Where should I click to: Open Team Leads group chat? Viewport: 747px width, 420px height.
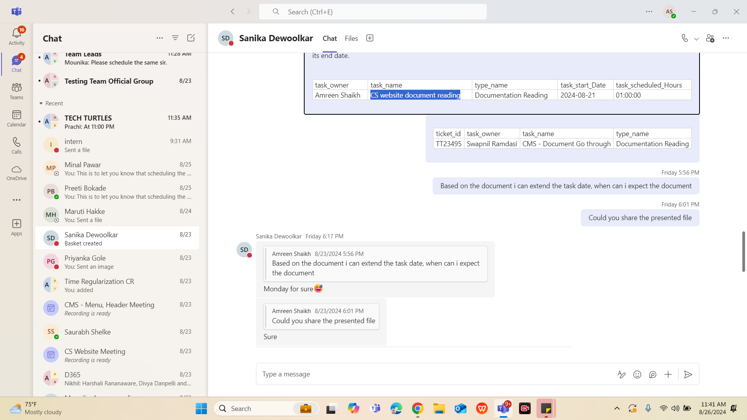tap(117, 58)
